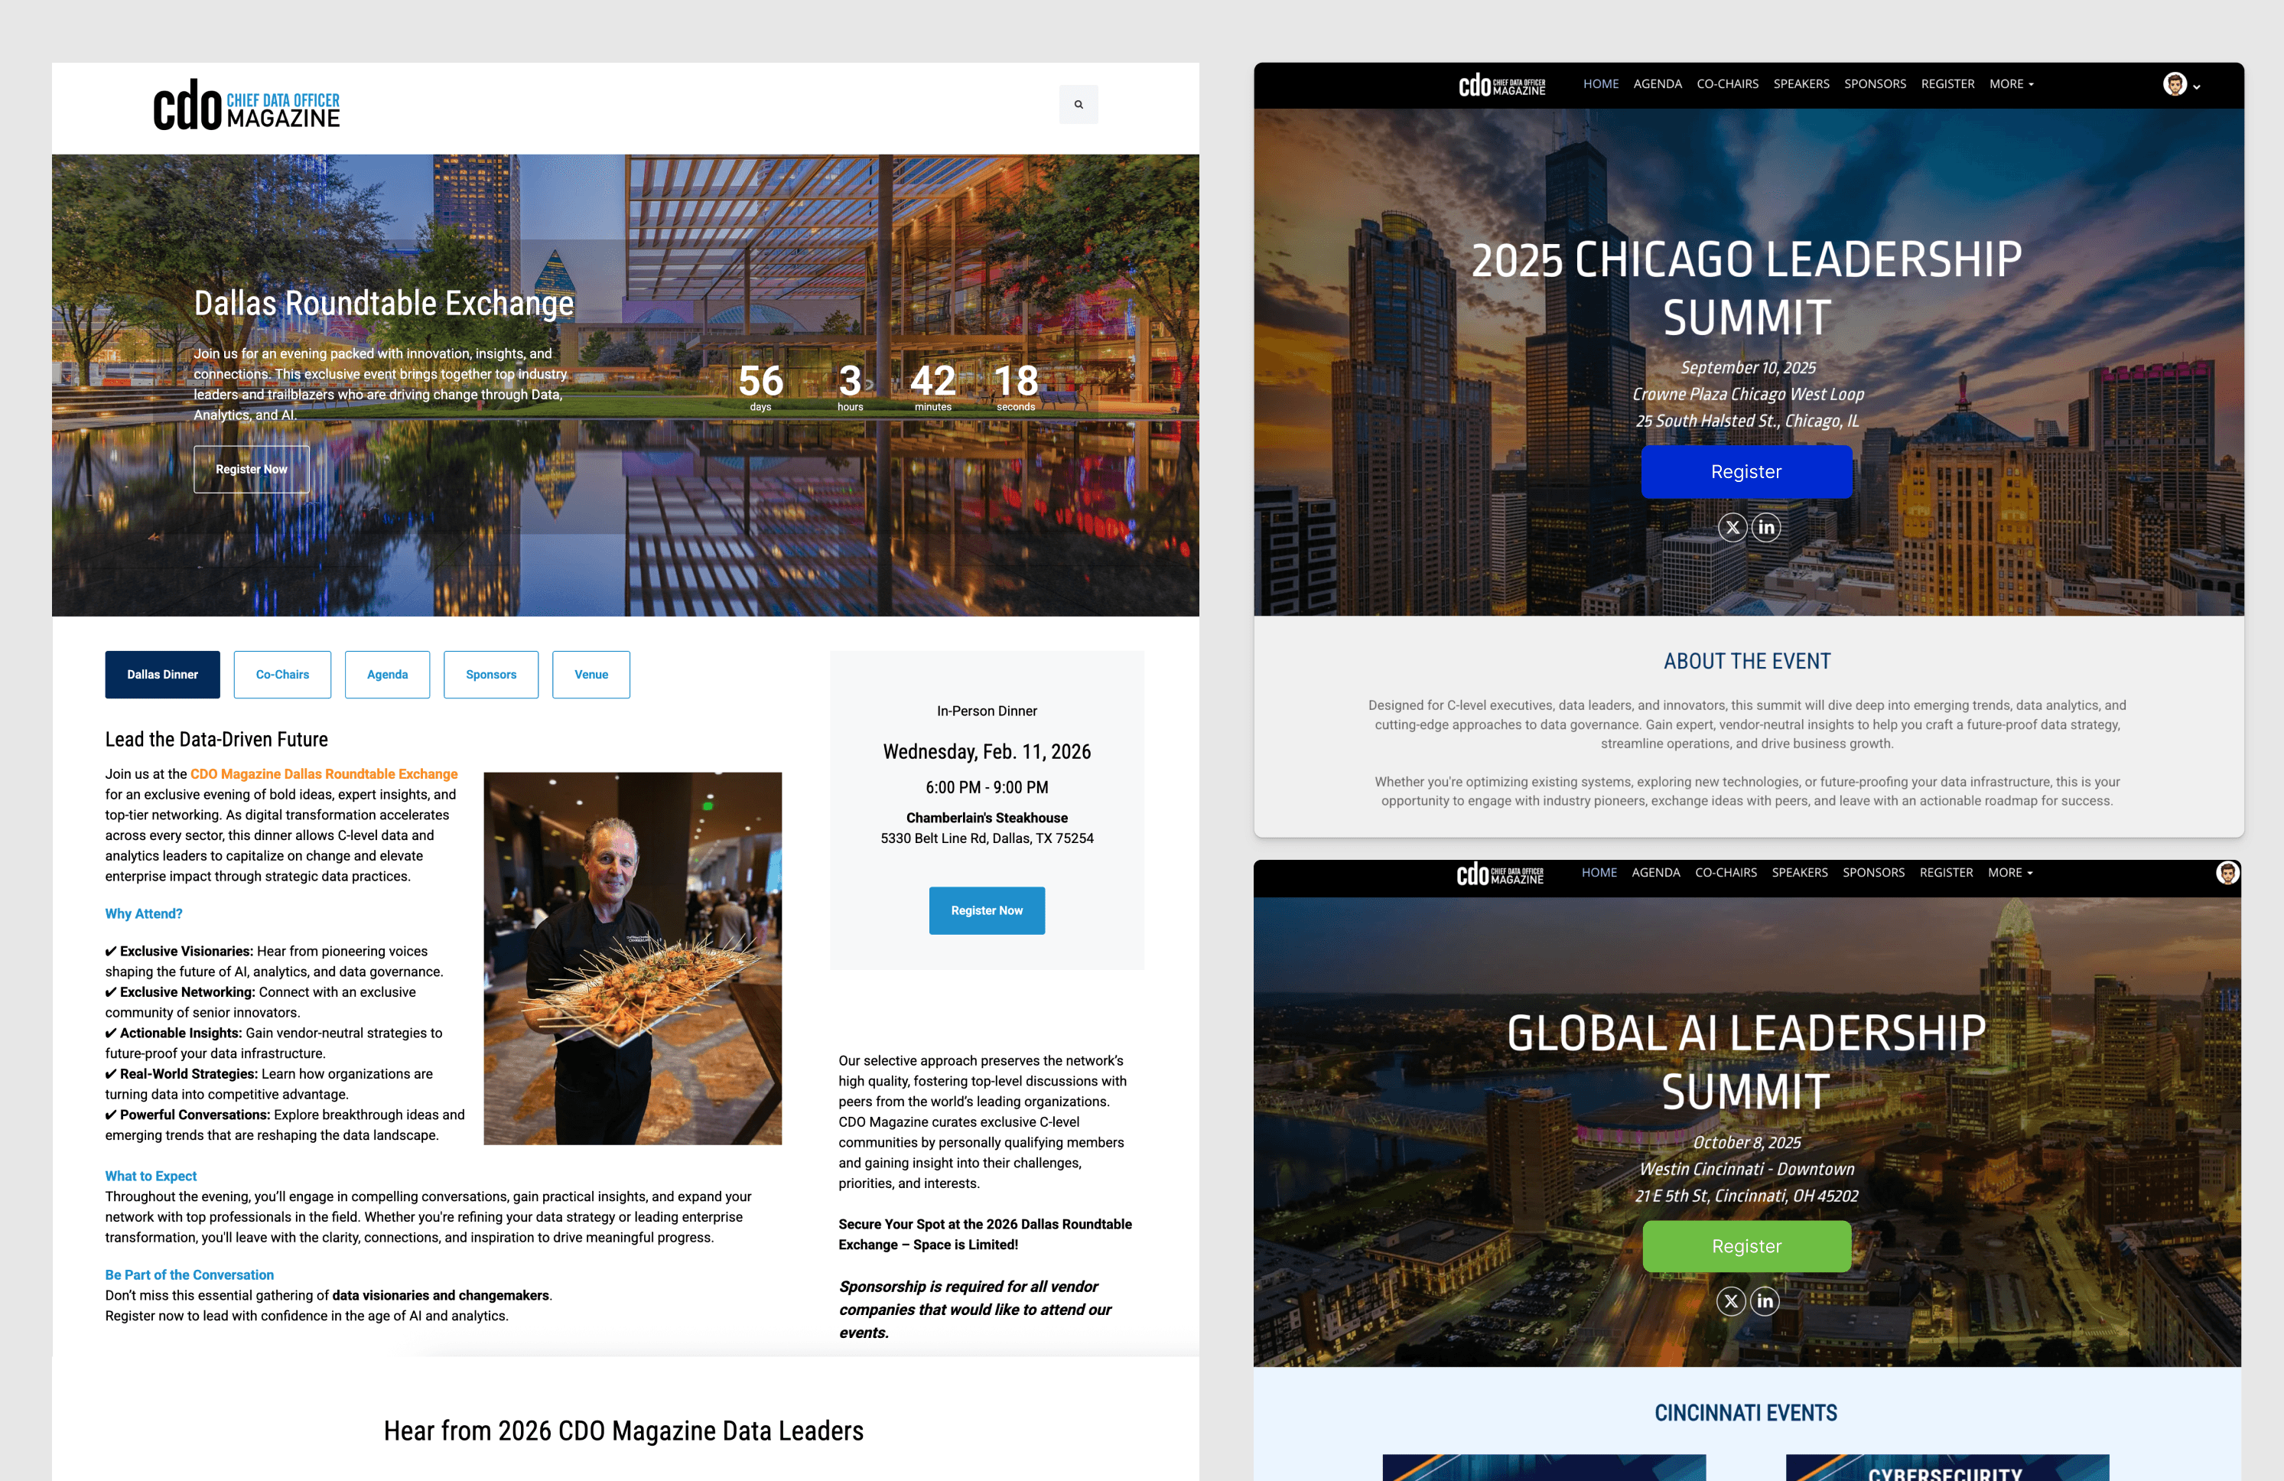This screenshot has height=1481, width=2284.
Task: Click LinkedIn icon on Chicago summit
Action: [1766, 528]
